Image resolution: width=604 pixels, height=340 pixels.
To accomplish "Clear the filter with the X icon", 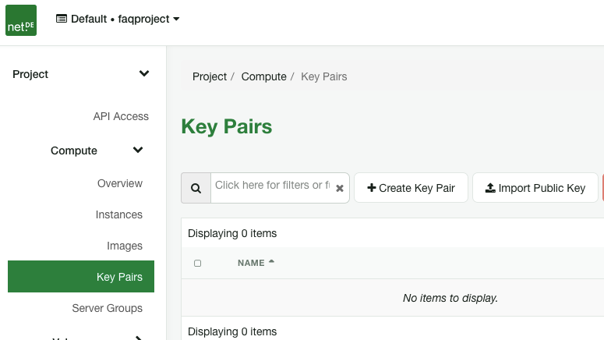I will 340,189.
